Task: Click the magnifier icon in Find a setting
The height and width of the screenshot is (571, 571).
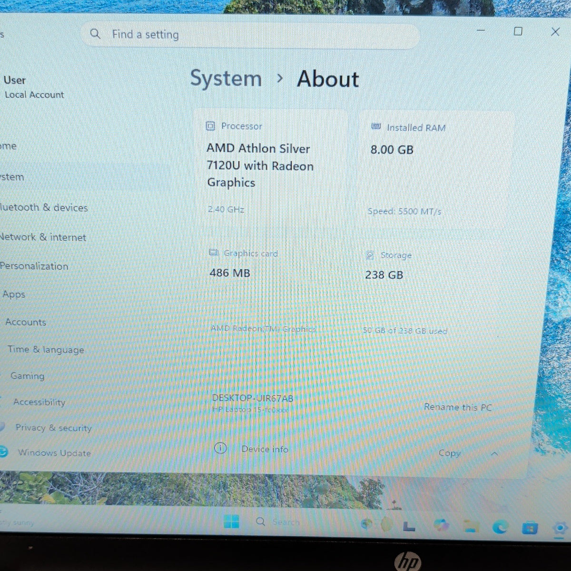Action: point(95,34)
